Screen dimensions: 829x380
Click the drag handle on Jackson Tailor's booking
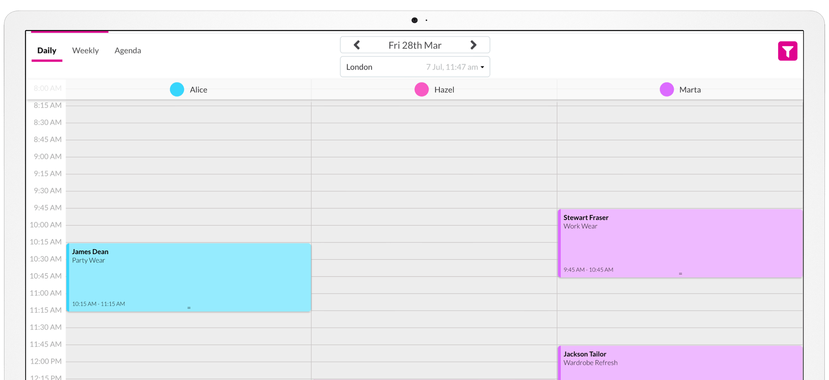click(x=680, y=377)
